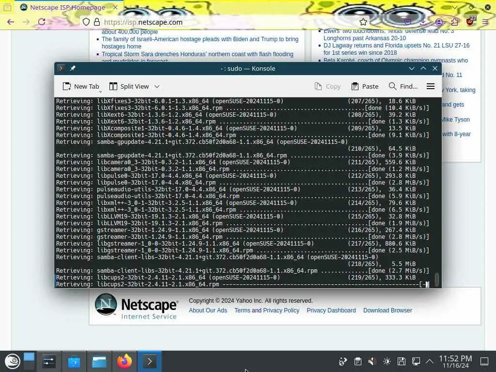Screen dimensions: 496x372
Task: Open Israeli-American hostage family news link
Action: [200, 43]
